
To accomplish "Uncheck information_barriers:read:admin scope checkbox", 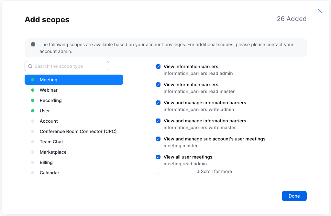I will (x=158, y=67).
